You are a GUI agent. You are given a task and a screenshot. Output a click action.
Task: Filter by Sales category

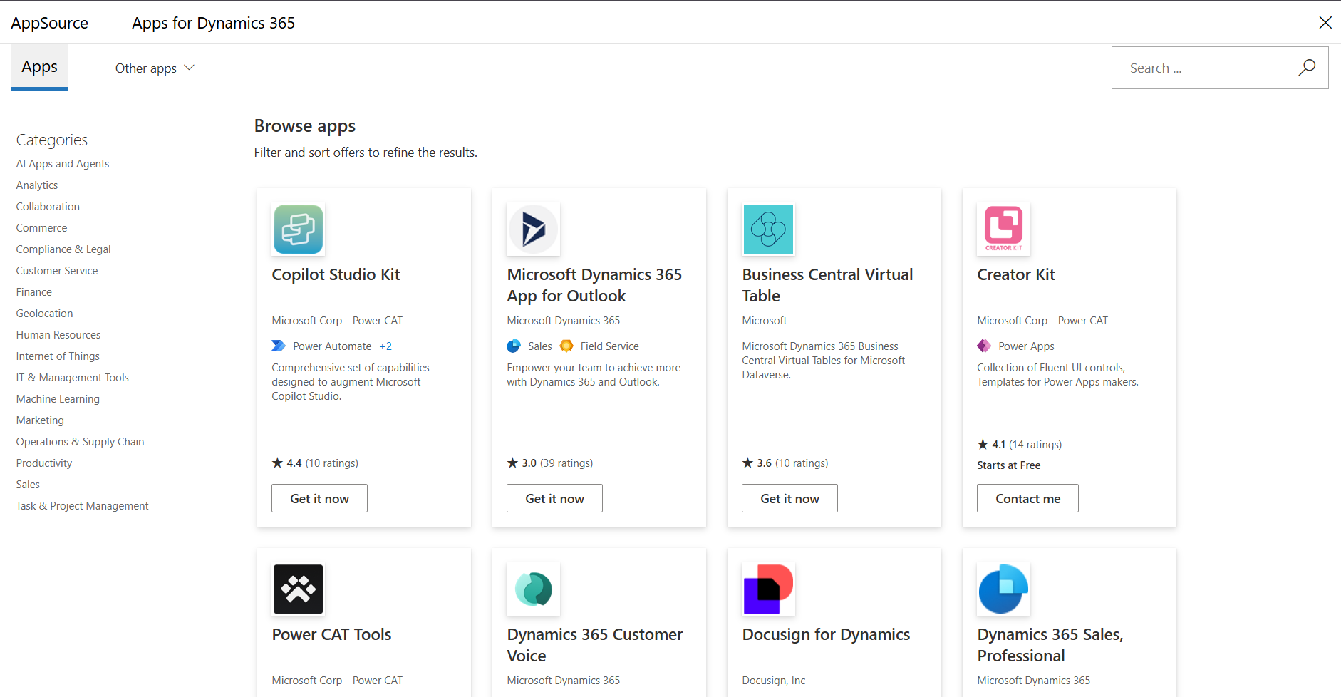28,485
